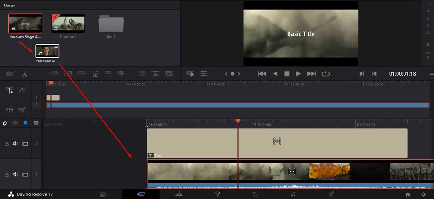This screenshot has width=434, height=199.
Task: Click the Add Track icon
Action: click(x=36, y=123)
